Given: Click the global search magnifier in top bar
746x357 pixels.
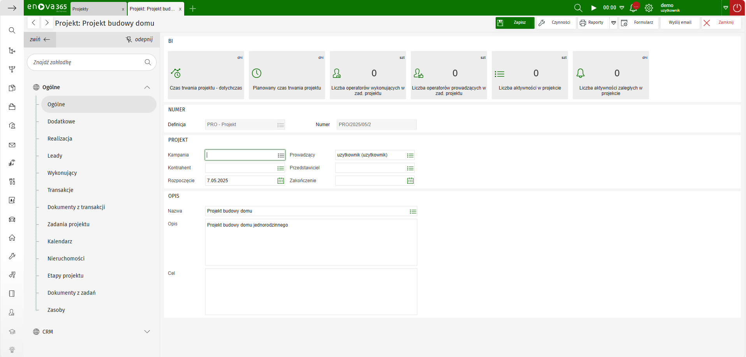Looking at the screenshot, I should 578,8.
